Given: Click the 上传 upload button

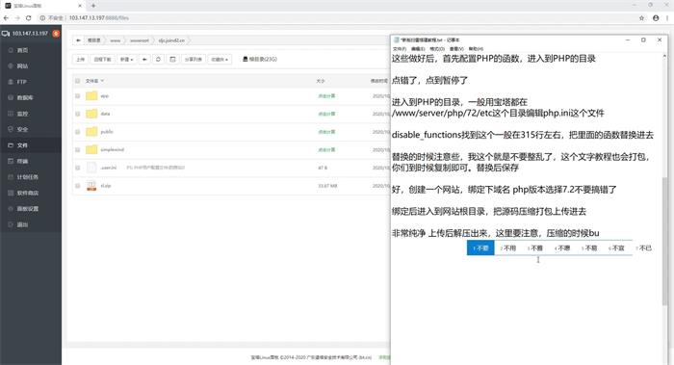Looking at the screenshot, I should [x=80, y=59].
